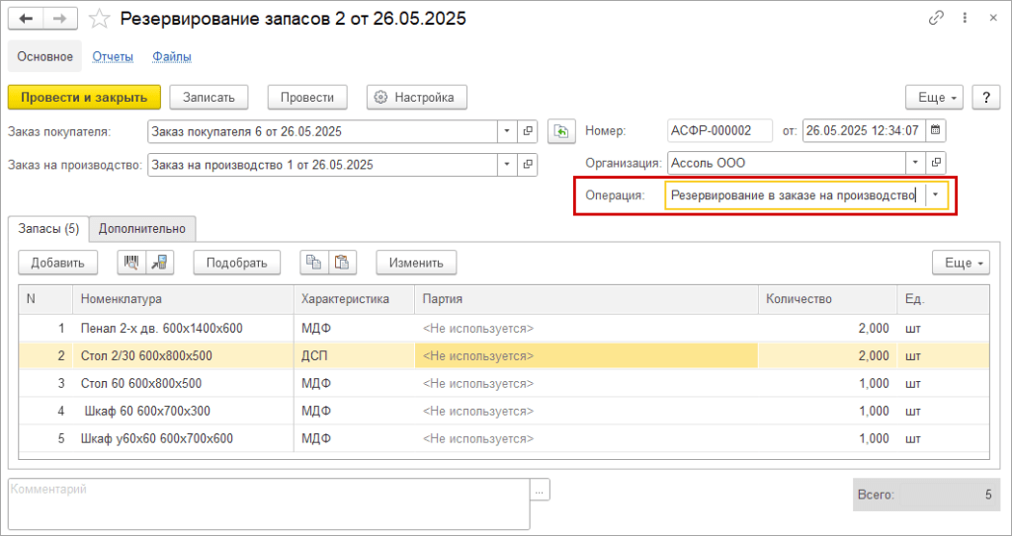
Task: Expand the Организация dropdown
Action: click(916, 162)
